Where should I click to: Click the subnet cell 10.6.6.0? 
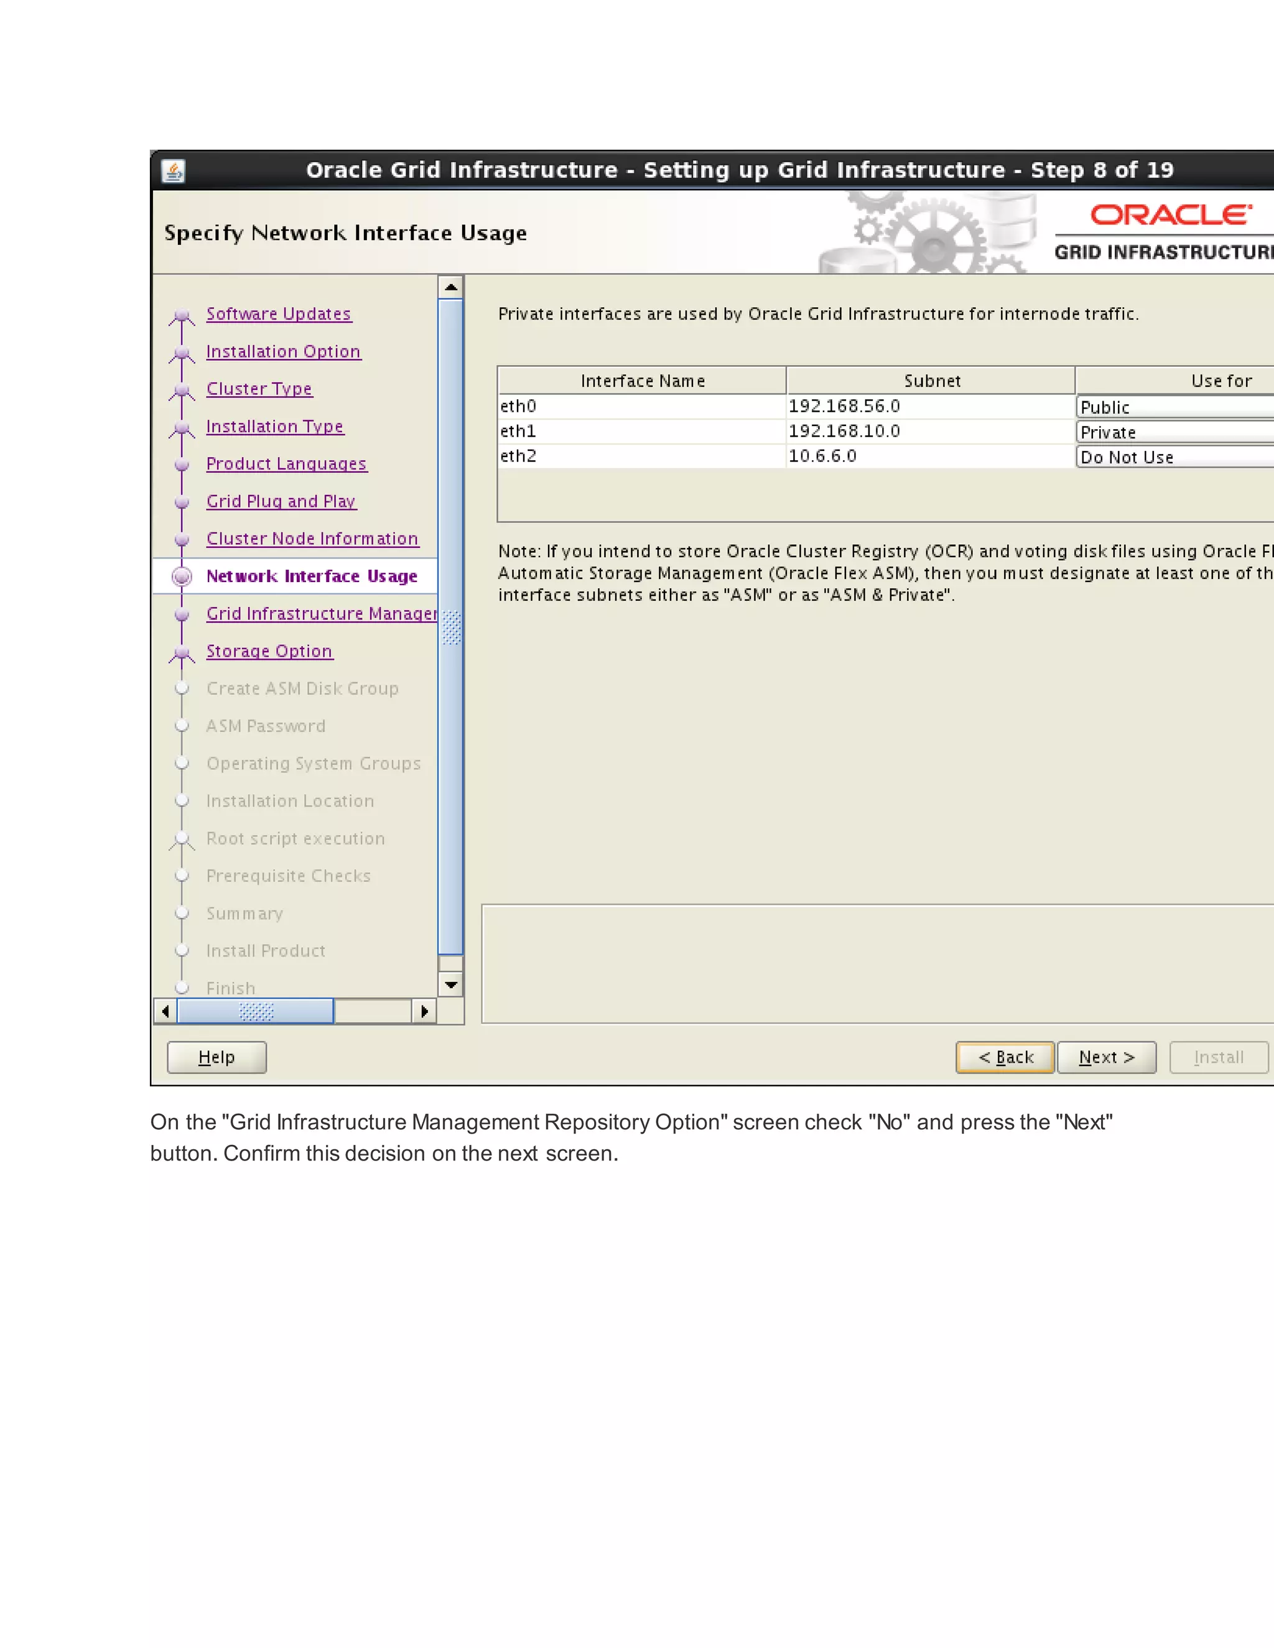pyautogui.click(x=931, y=456)
